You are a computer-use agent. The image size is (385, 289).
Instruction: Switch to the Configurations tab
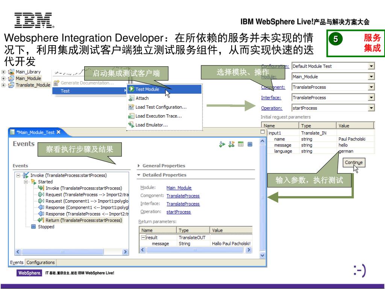pyautogui.click(x=41, y=262)
